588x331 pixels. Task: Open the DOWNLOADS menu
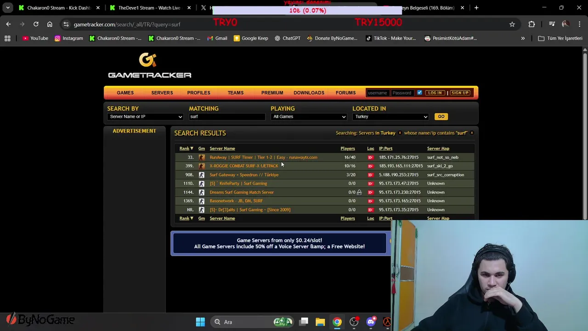tap(309, 93)
